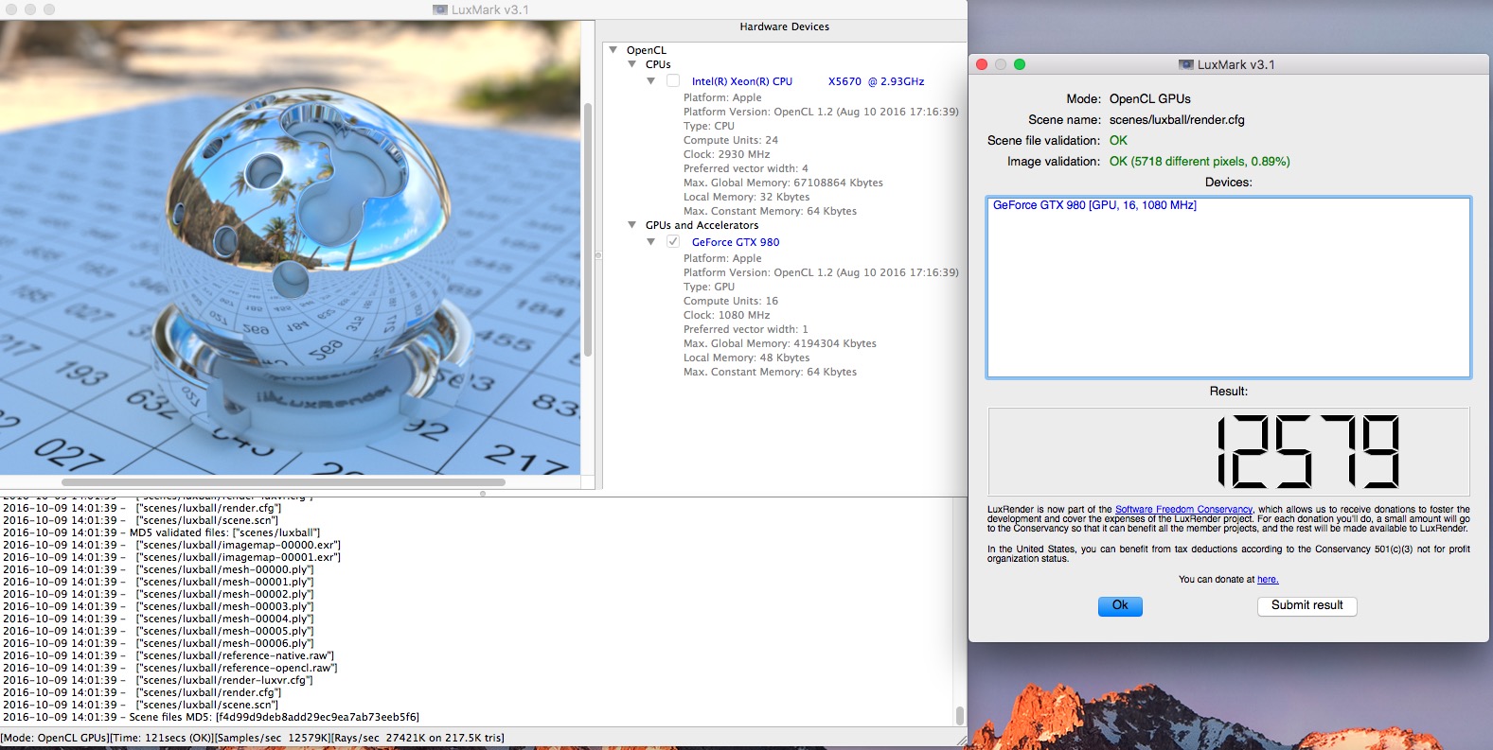Image resolution: width=1493 pixels, height=750 pixels.
Task: Click the log panel vertical scrollbar
Action: click(959, 715)
